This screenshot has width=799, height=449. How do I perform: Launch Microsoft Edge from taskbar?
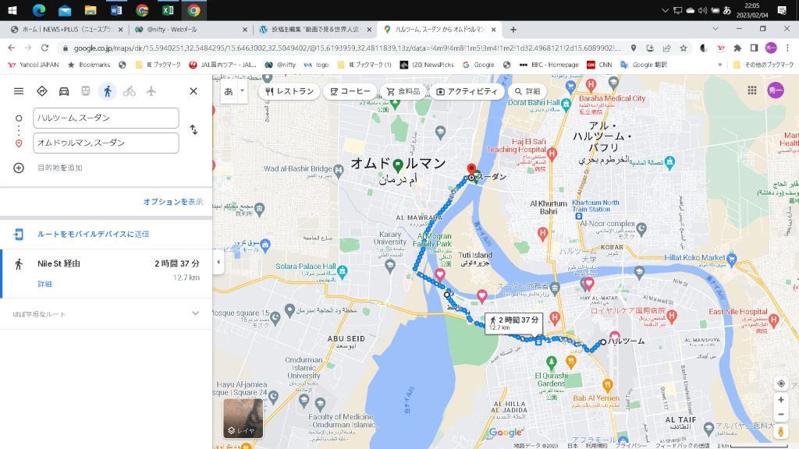point(39,10)
